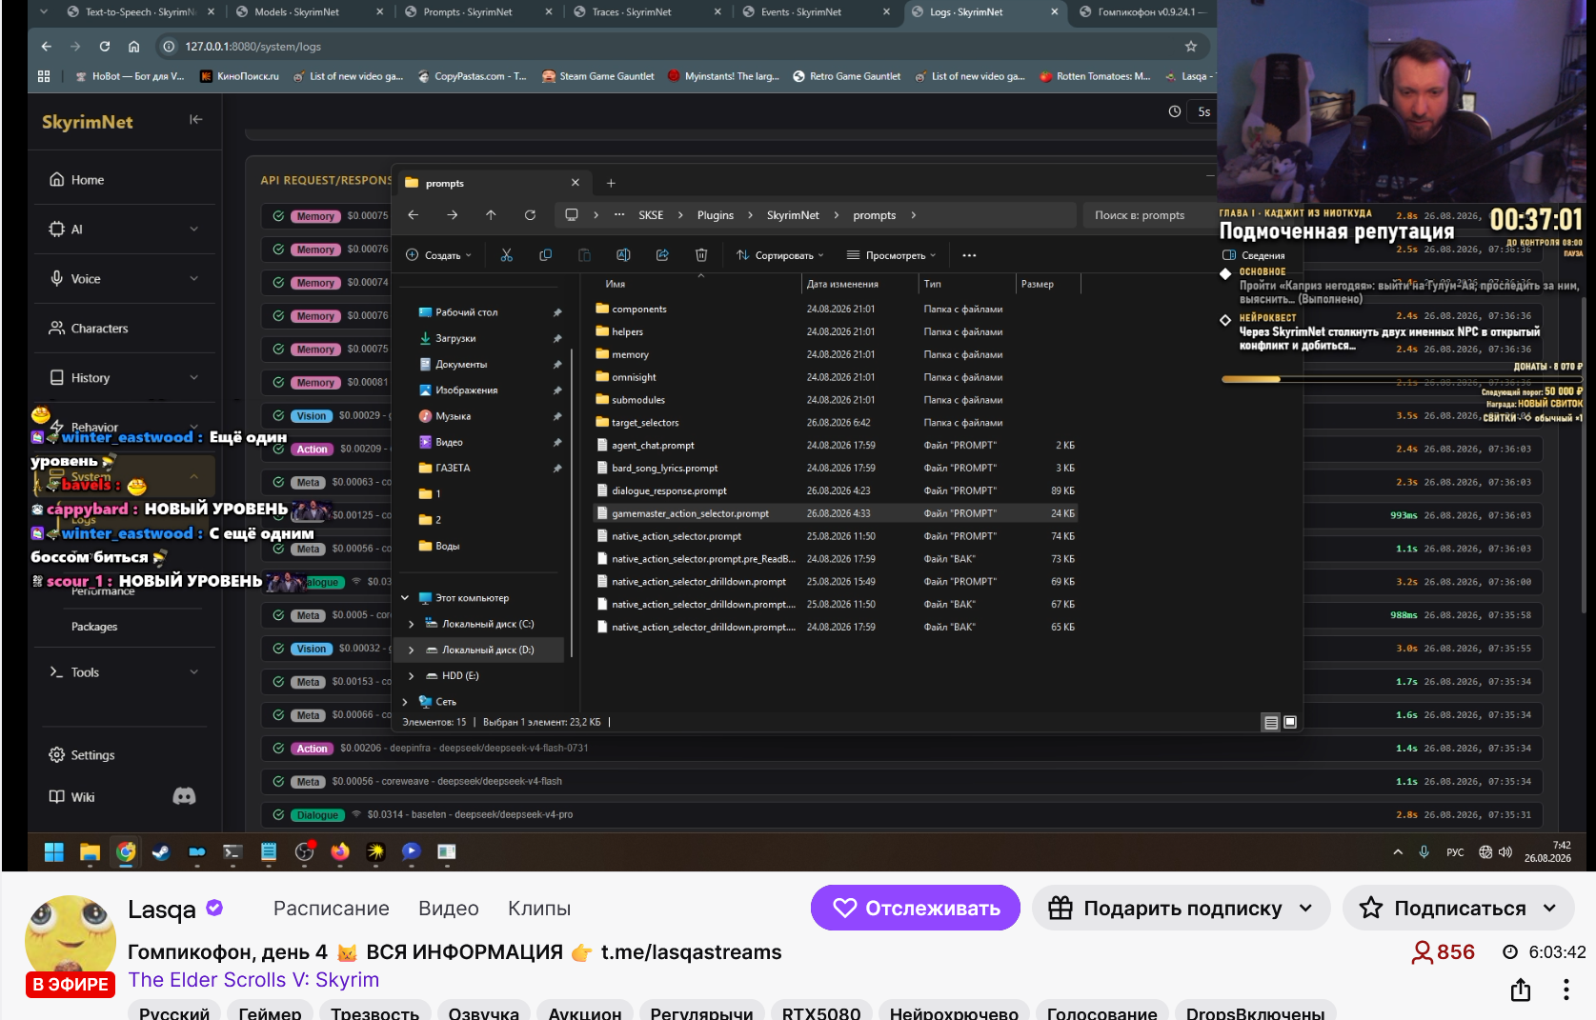Open the Просмотреть dropdown
Screen dimensions: 1596x1020
point(892,255)
